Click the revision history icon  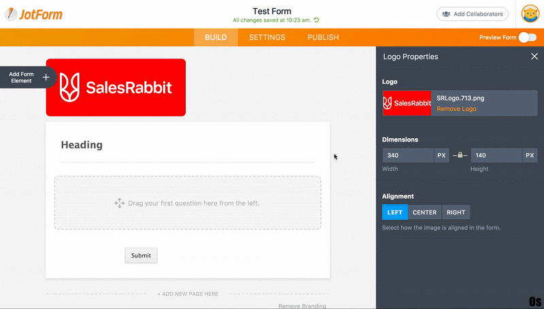coord(316,20)
